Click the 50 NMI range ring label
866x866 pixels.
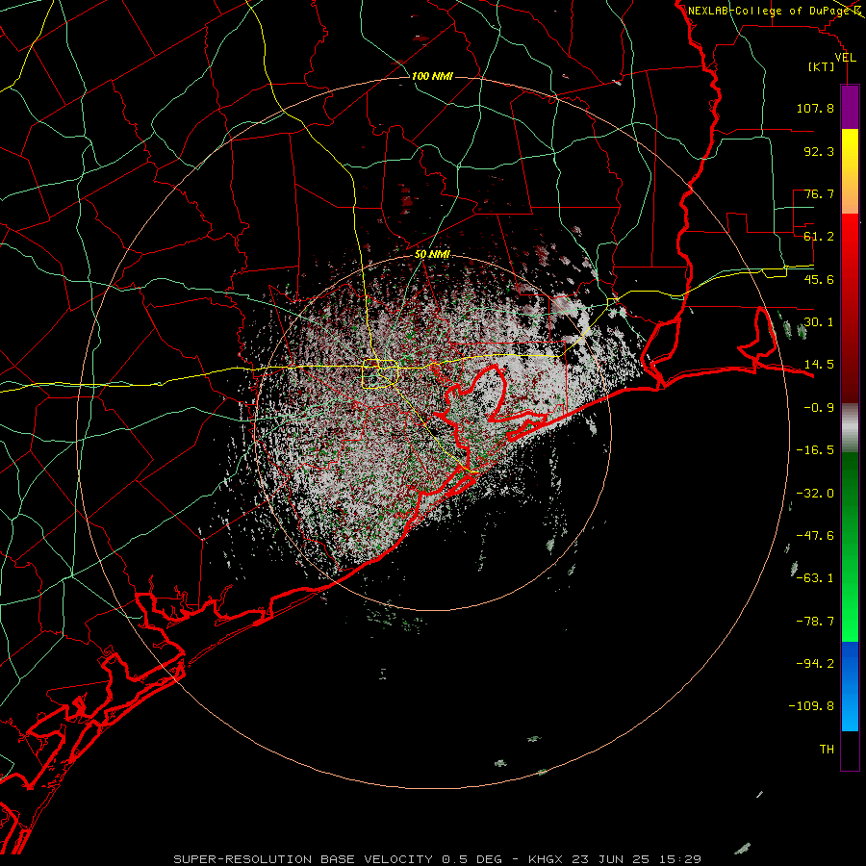[x=432, y=254]
